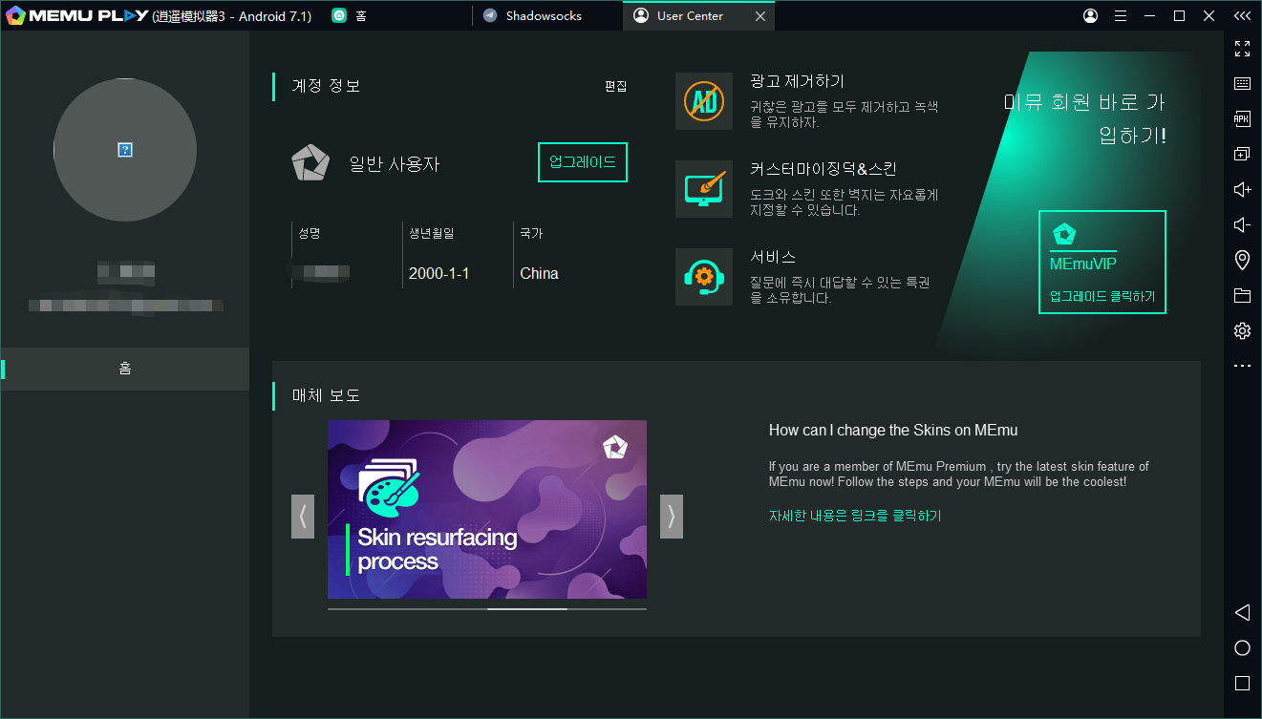Show previous media slide with left arrow
Screen dimensions: 1262x719
pos(303,517)
